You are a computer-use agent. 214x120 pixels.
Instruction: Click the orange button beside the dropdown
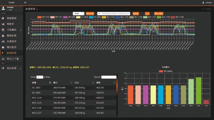(x=90, y=14)
